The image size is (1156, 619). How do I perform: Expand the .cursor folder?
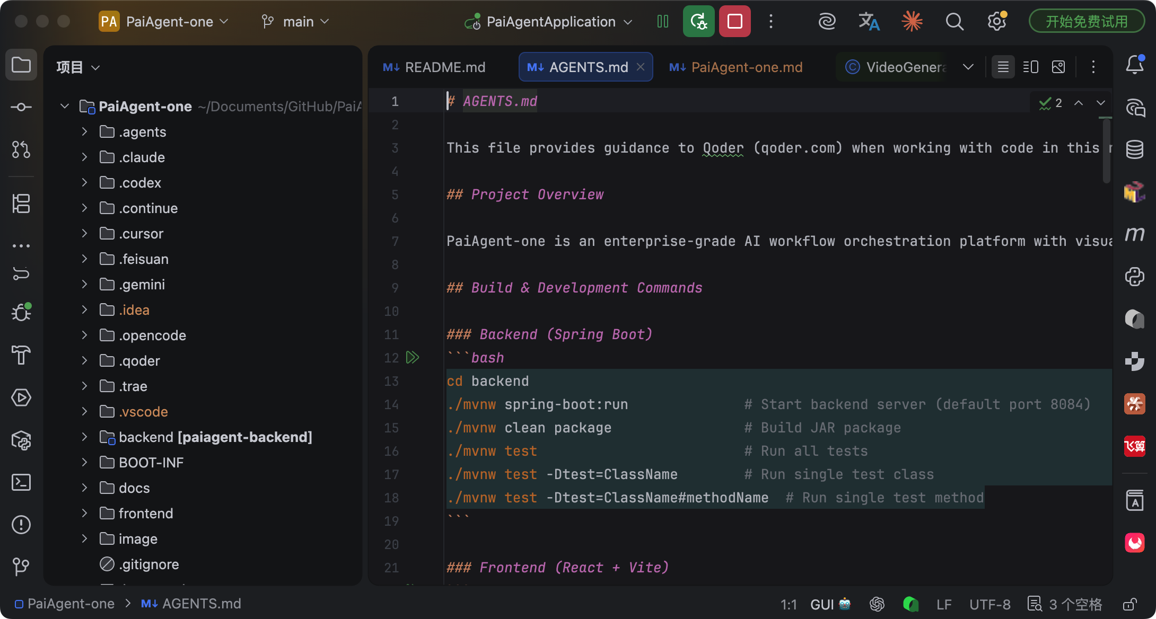84,233
